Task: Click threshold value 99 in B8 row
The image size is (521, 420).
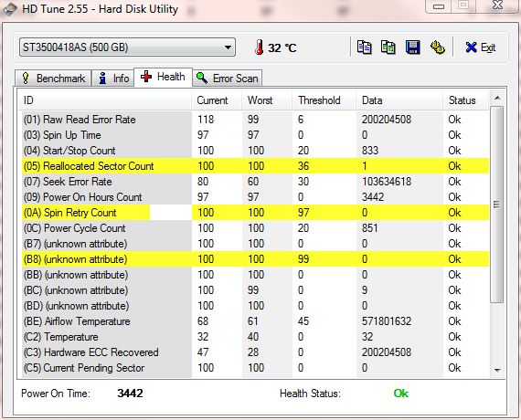Action: 303,259
